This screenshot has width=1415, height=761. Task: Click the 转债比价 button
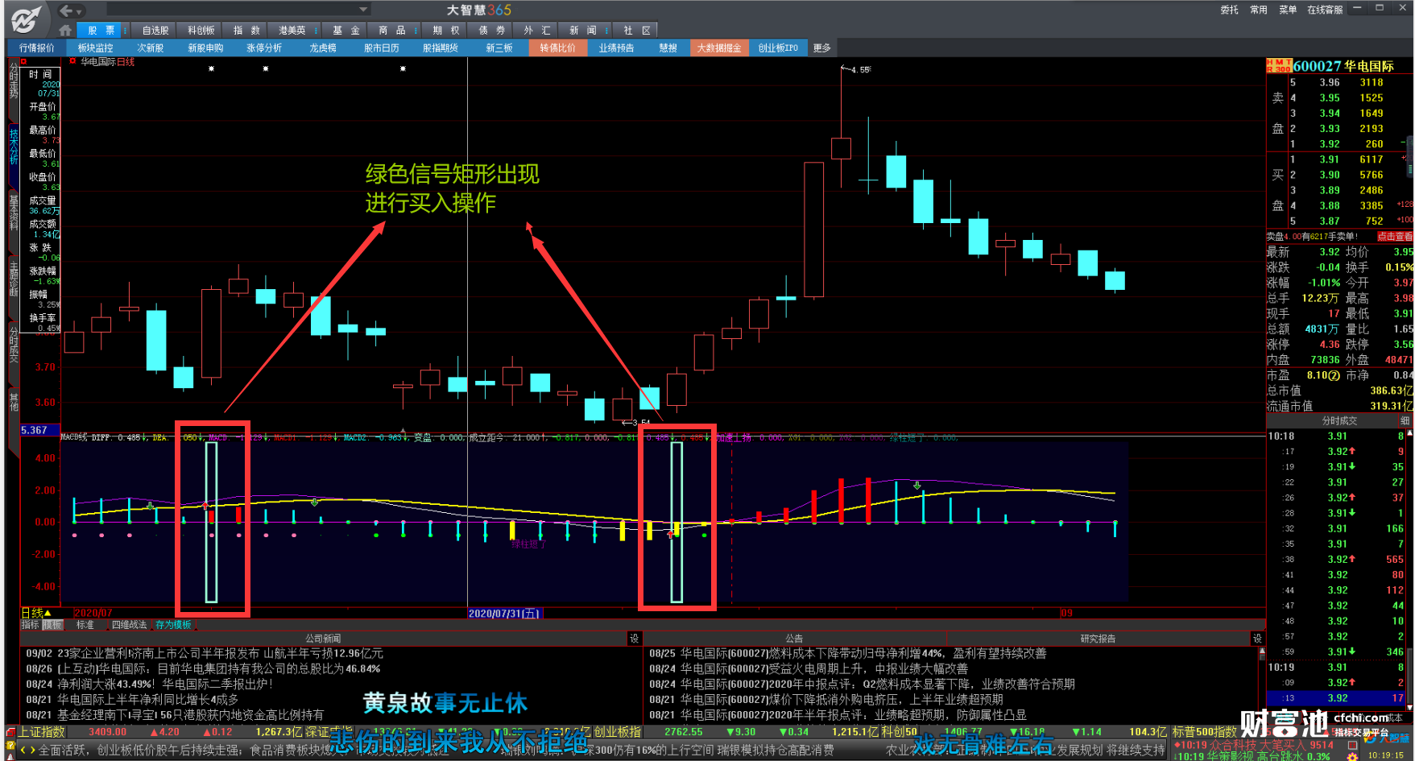(557, 48)
